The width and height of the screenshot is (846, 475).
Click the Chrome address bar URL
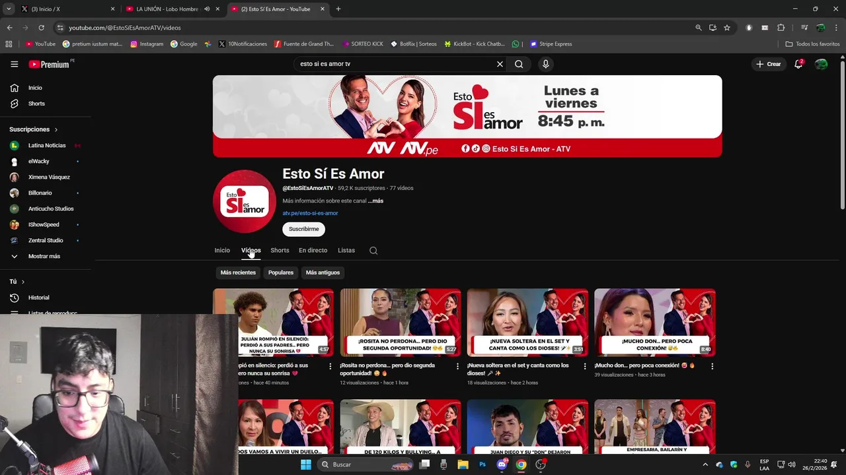125,28
